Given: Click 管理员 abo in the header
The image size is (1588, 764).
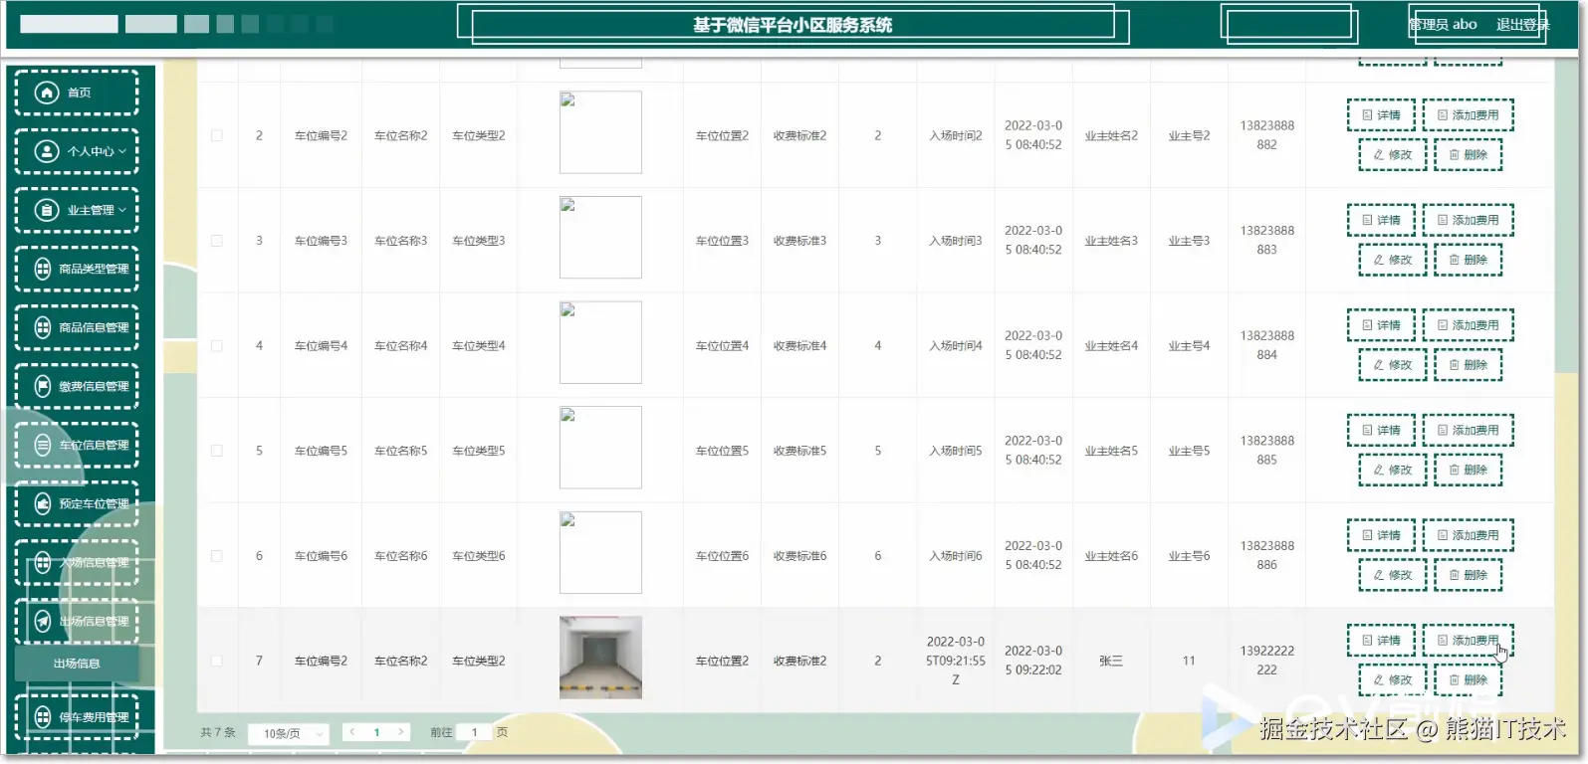Looking at the screenshot, I should [1444, 25].
